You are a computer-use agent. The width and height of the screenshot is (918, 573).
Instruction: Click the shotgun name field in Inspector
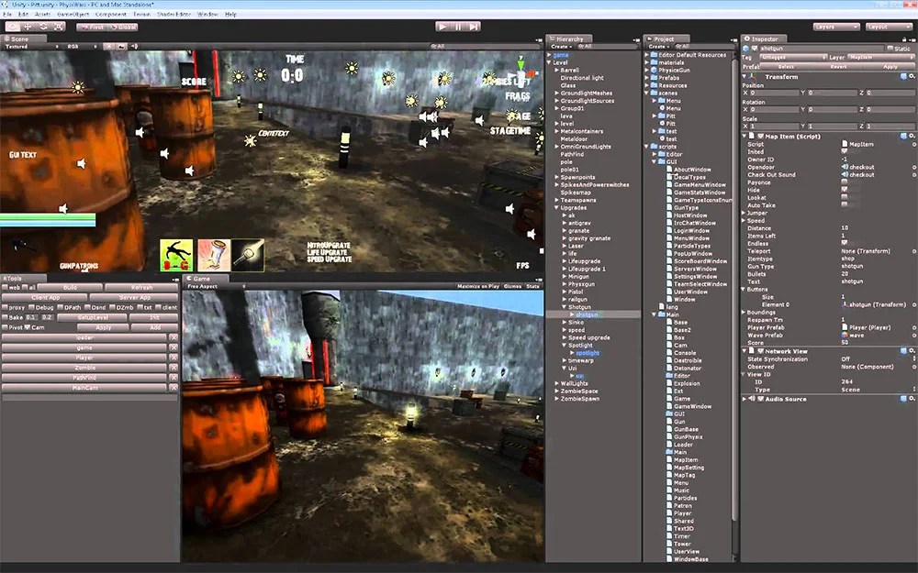point(821,49)
